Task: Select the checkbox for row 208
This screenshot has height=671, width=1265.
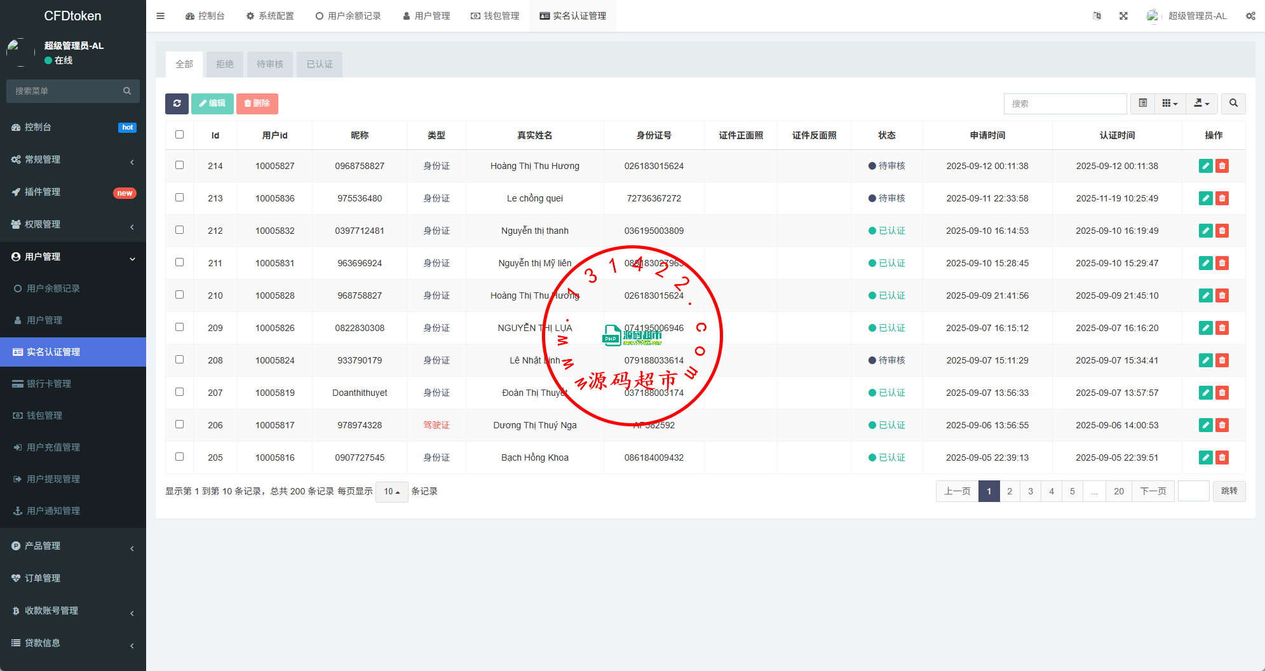Action: 179,360
